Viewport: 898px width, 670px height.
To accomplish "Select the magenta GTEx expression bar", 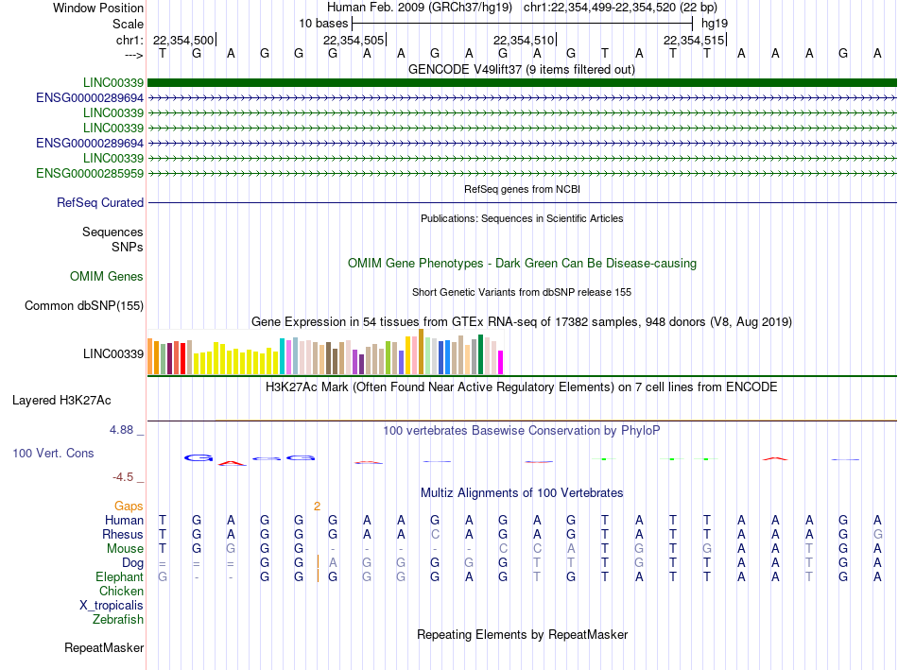I will [x=501, y=363].
